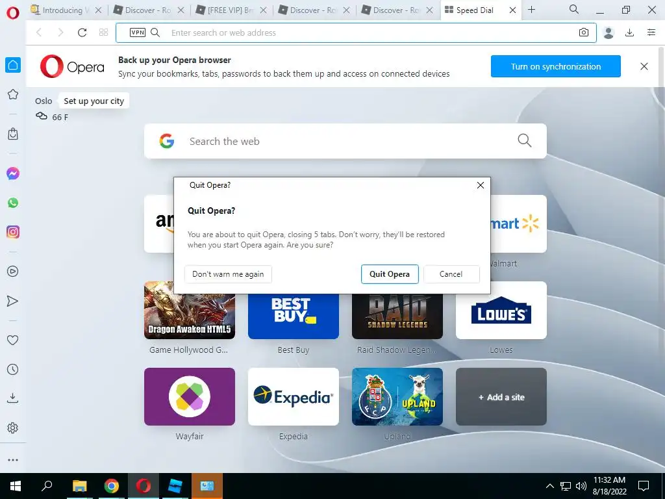
Task: Open the Expedia speed dial tile
Action: pyautogui.click(x=294, y=397)
